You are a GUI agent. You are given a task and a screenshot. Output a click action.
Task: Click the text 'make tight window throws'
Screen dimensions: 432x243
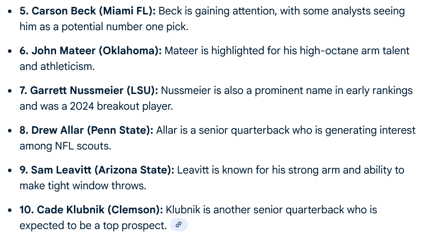click(x=82, y=186)
